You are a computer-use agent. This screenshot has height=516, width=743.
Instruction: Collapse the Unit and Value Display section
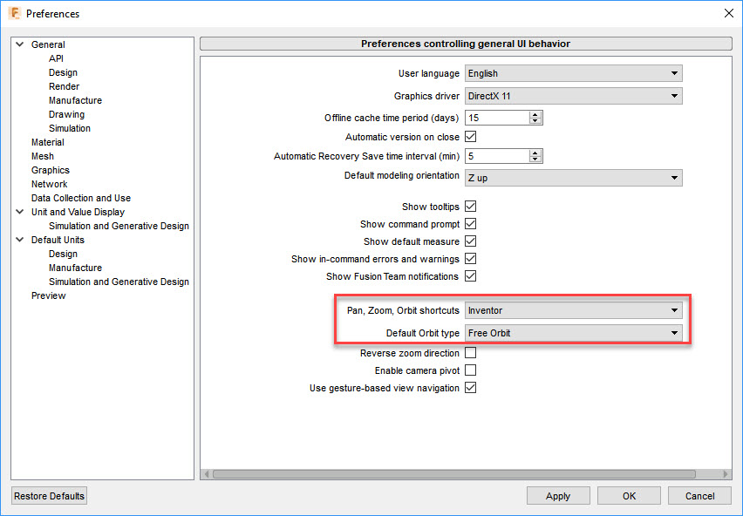point(19,212)
